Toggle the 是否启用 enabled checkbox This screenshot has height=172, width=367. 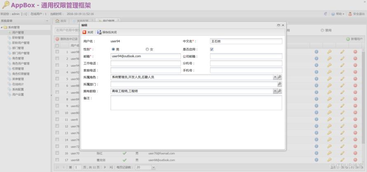(212, 49)
